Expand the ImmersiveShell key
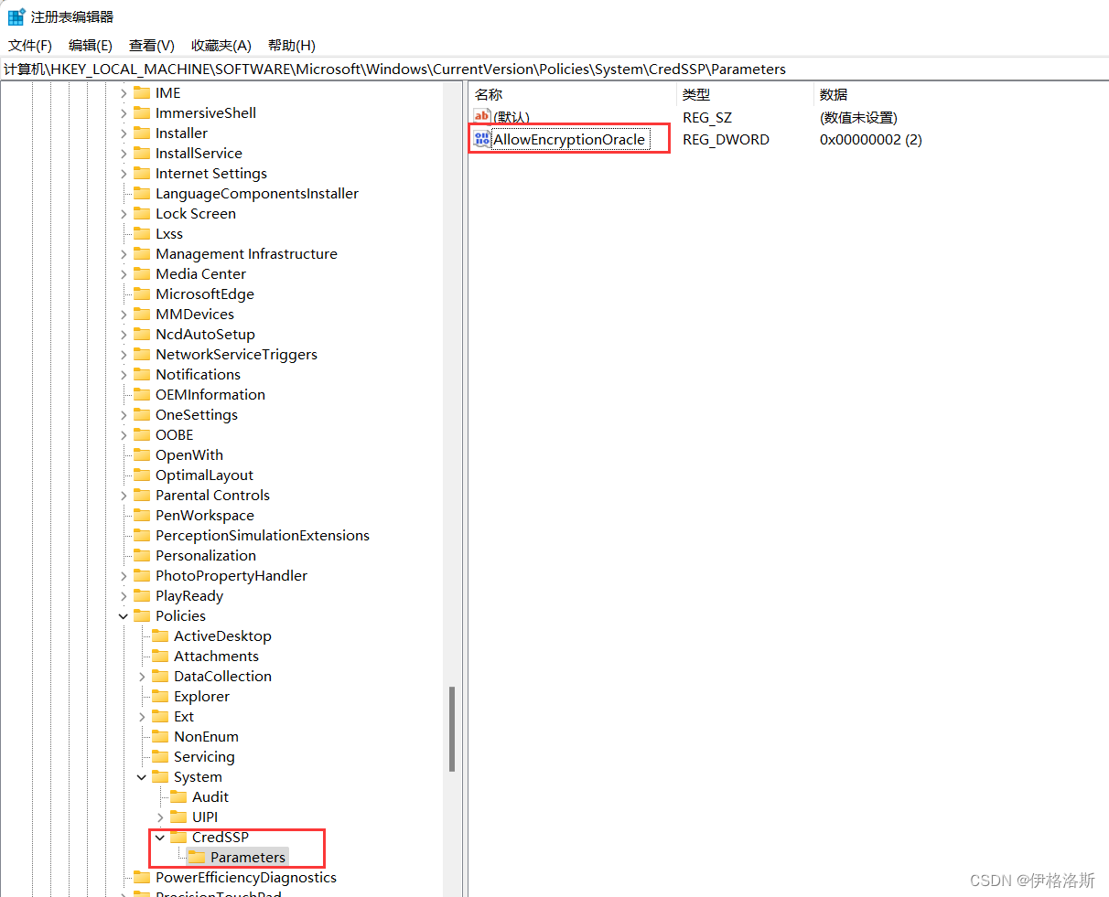 (x=124, y=113)
